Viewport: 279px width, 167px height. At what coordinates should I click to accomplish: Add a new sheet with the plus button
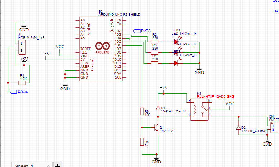[x=58, y=165]
